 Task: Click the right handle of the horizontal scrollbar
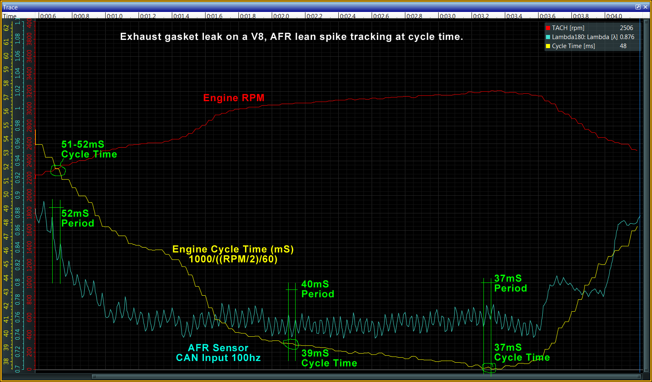click(x=639, y=376)
